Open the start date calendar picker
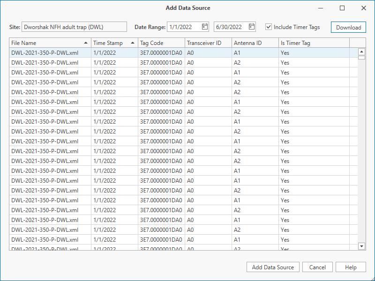The height and width of the screenshot is (281, 375). [x=205, y=27]
